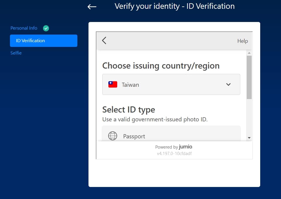
Task: Click the scrollbar up arrow
Action: (x=249, y=53)
